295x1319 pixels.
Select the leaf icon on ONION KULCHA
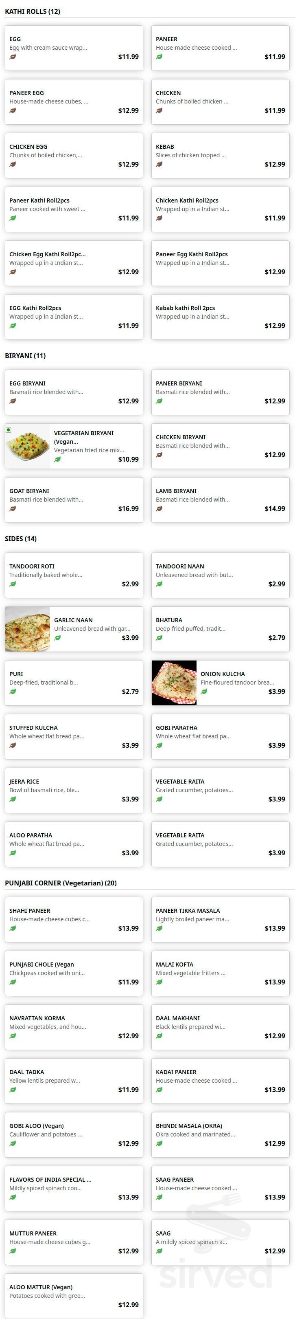point(205,692)
